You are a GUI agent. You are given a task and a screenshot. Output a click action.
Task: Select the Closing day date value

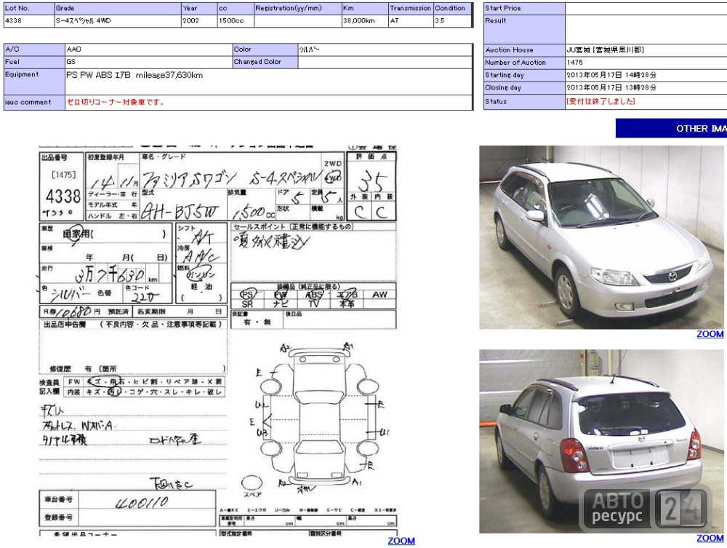point(611,87)
